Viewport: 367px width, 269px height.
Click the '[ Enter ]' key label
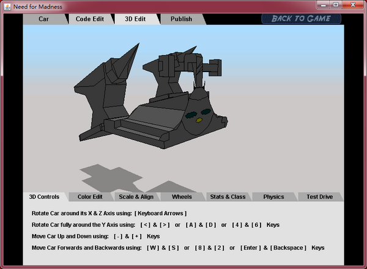click(x=250, y=248)
